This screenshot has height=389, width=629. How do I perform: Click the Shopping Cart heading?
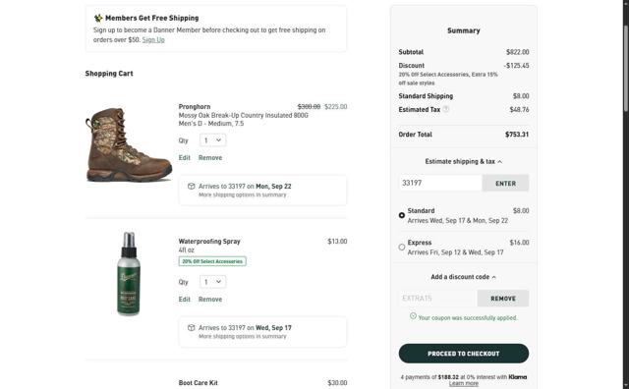pos(109,74)
